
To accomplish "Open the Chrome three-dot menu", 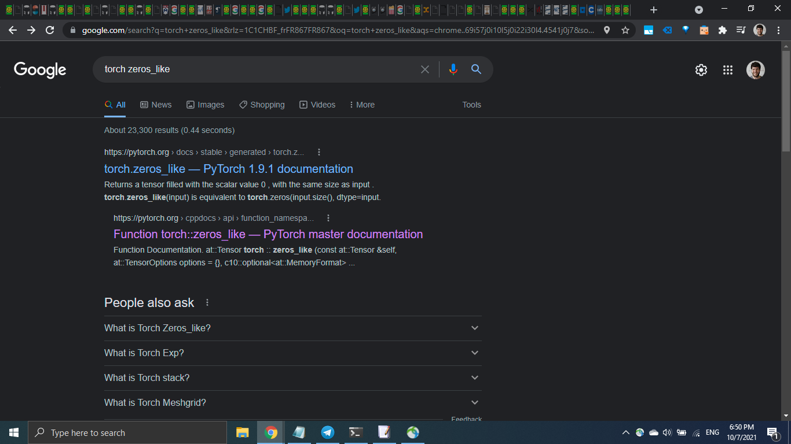I will (778, 30).
